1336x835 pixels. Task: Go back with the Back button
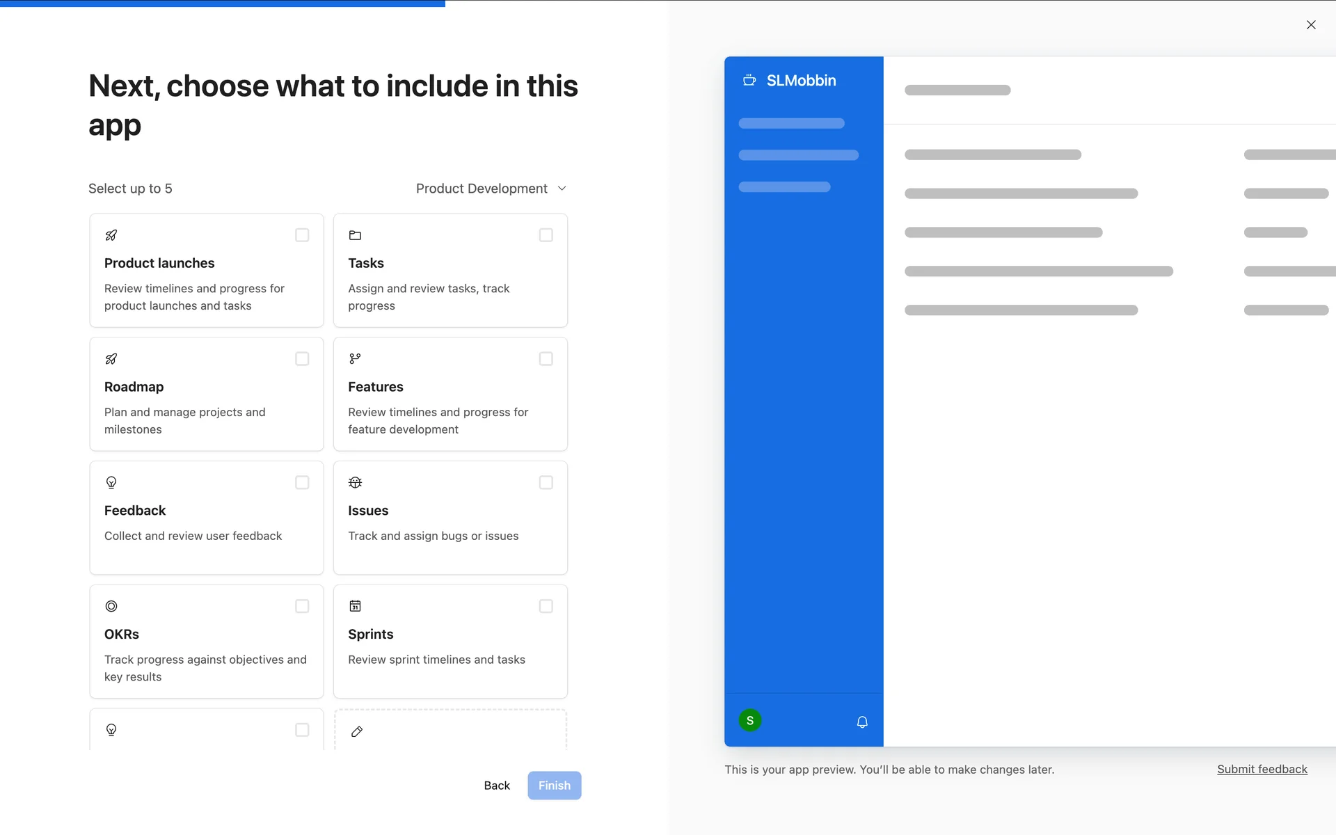click(x=497, y=786)
